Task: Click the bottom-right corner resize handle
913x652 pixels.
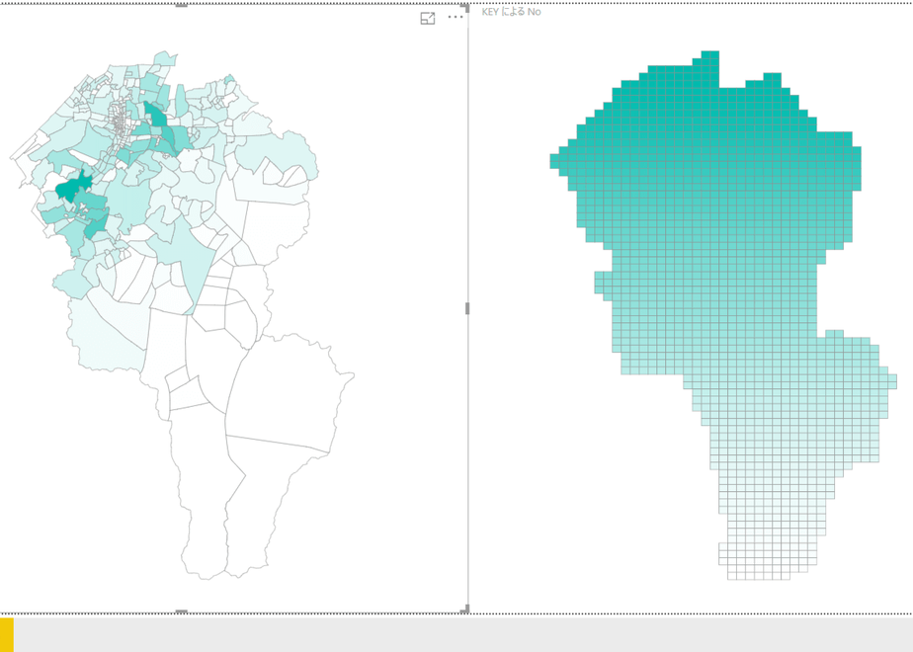Action: (464, 610)
